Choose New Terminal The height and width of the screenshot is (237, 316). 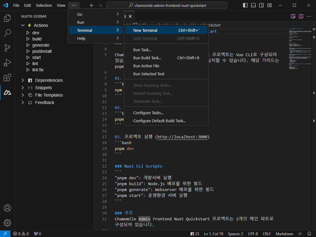click(x=166, y=31)
